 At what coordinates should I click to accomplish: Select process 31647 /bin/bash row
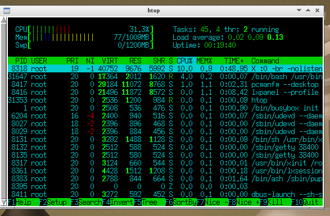[x=165, y=77]
